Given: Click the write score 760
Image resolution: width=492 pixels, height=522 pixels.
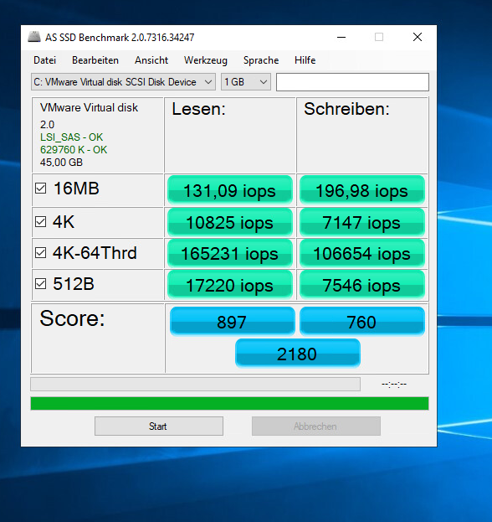Looking at the screenshot, I should pyautogui.click(x=362, y=321).
